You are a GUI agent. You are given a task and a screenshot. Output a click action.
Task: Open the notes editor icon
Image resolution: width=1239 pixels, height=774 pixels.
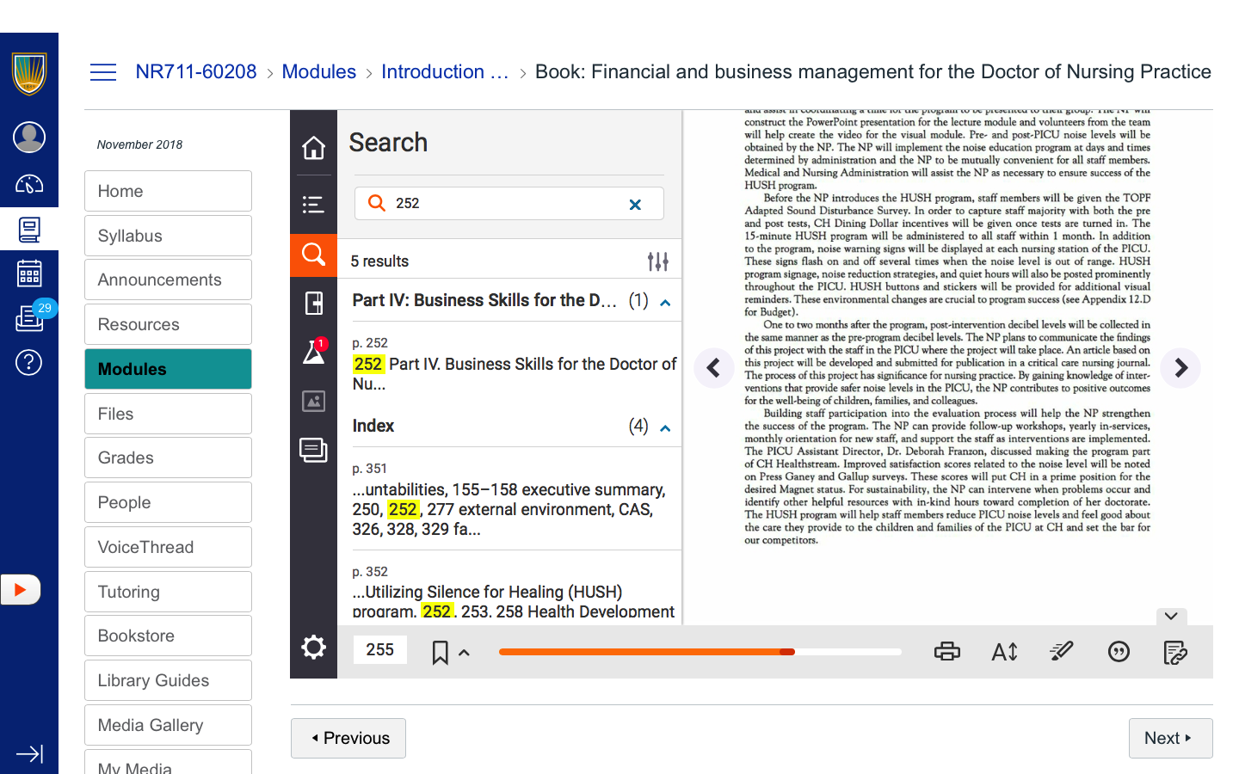click(x=1174, y=652)
